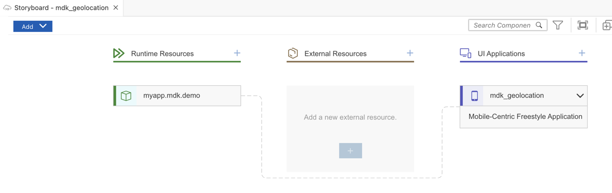Collapse the mdk_geolocation card chevron
The height and width of the screenshot is (193, 612).
pyautogui.click(x=580, y=95)
